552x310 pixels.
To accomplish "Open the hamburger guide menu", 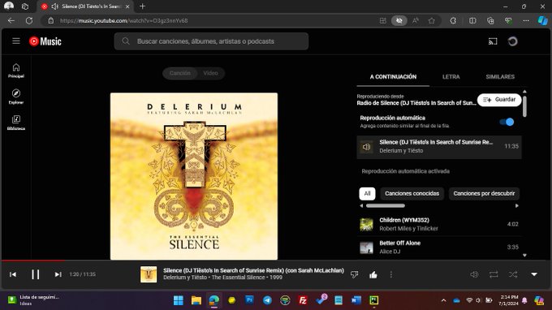I will [16, 41].
